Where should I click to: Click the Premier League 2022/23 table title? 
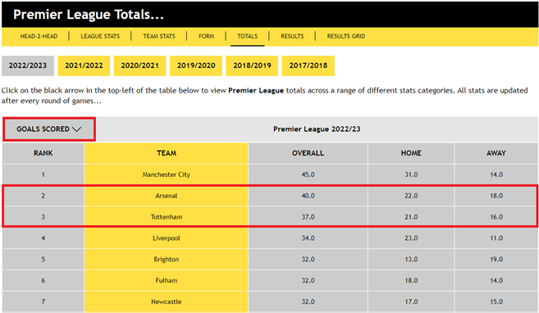[317, 129]
